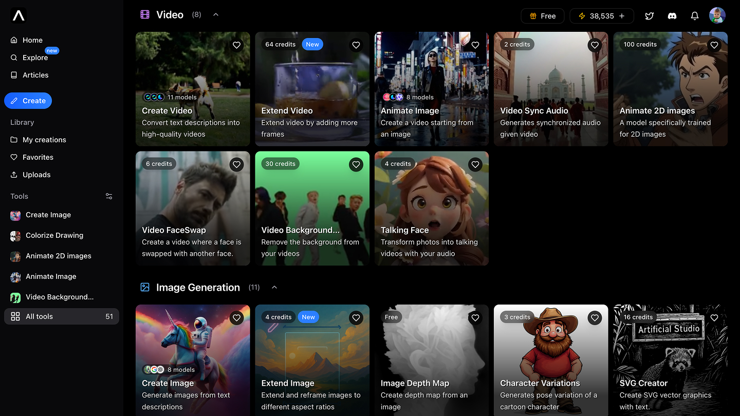Viewport: 740px width, 416px height.
Task: Open the Discord link icon
Action: (672, 16)
